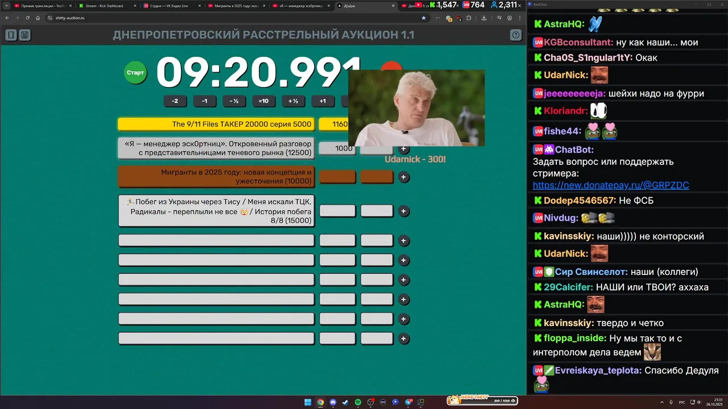
Task: Select the brown Мигранты в 2025 году lot
Action: coord(216,177)
